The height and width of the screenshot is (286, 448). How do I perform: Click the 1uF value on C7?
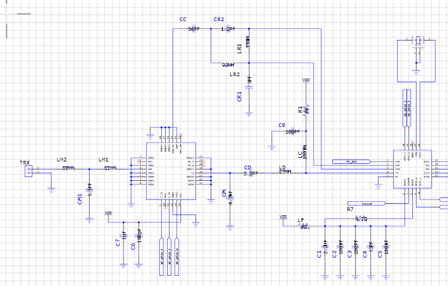[x=124, y=236]
